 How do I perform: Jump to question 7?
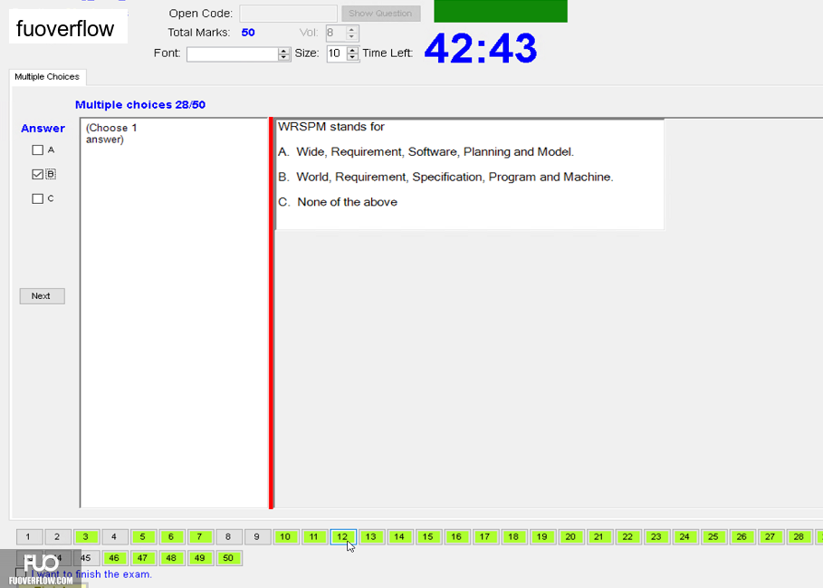[199, 536]
